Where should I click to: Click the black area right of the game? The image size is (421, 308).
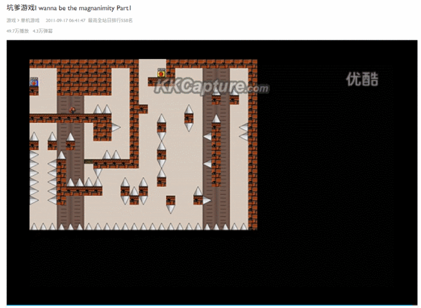pos(337,168)
